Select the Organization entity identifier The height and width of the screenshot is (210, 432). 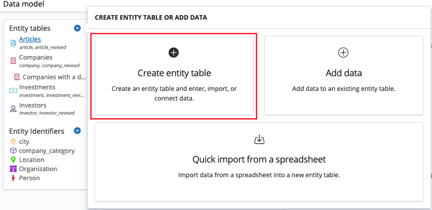point(38,169)
